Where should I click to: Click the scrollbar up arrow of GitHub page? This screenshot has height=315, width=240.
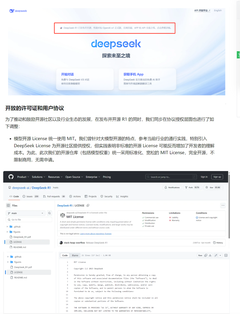pyautogui.click(x=229, y=173)
